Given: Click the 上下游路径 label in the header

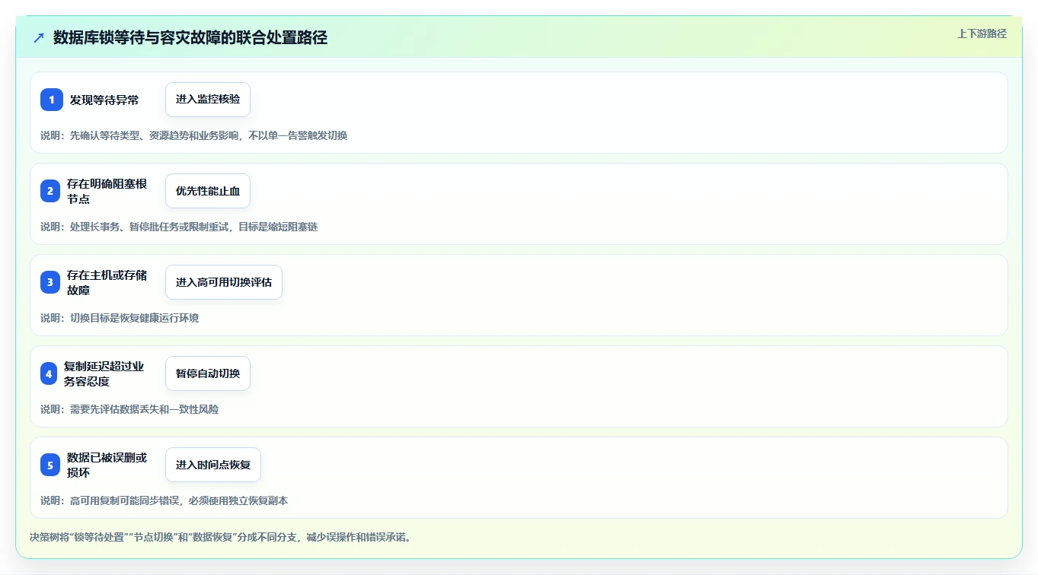Looking at the screenshot, I should pos(982,33).
